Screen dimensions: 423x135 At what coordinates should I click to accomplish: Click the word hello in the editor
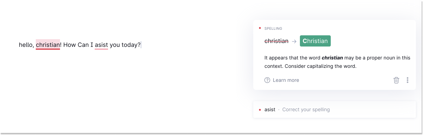(26, 45)
